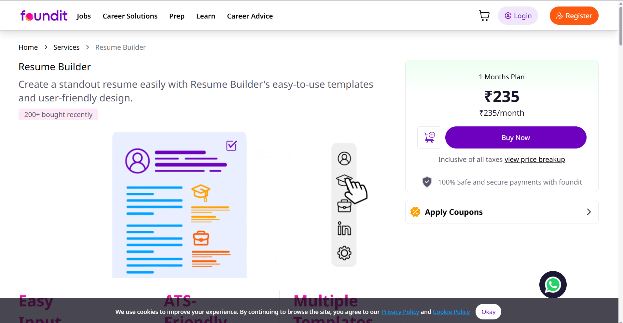Click the add-to-cart icon beside Buy Now
The image size is (623, 323).
click(x=429, y=137)
